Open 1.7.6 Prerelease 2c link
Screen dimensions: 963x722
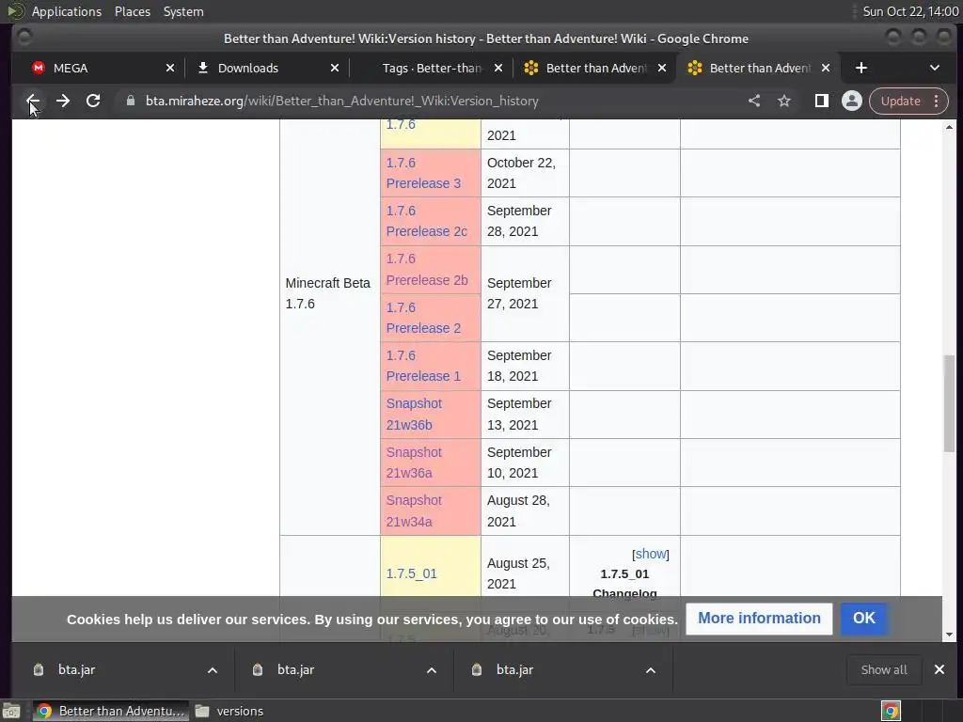point(426,221)
